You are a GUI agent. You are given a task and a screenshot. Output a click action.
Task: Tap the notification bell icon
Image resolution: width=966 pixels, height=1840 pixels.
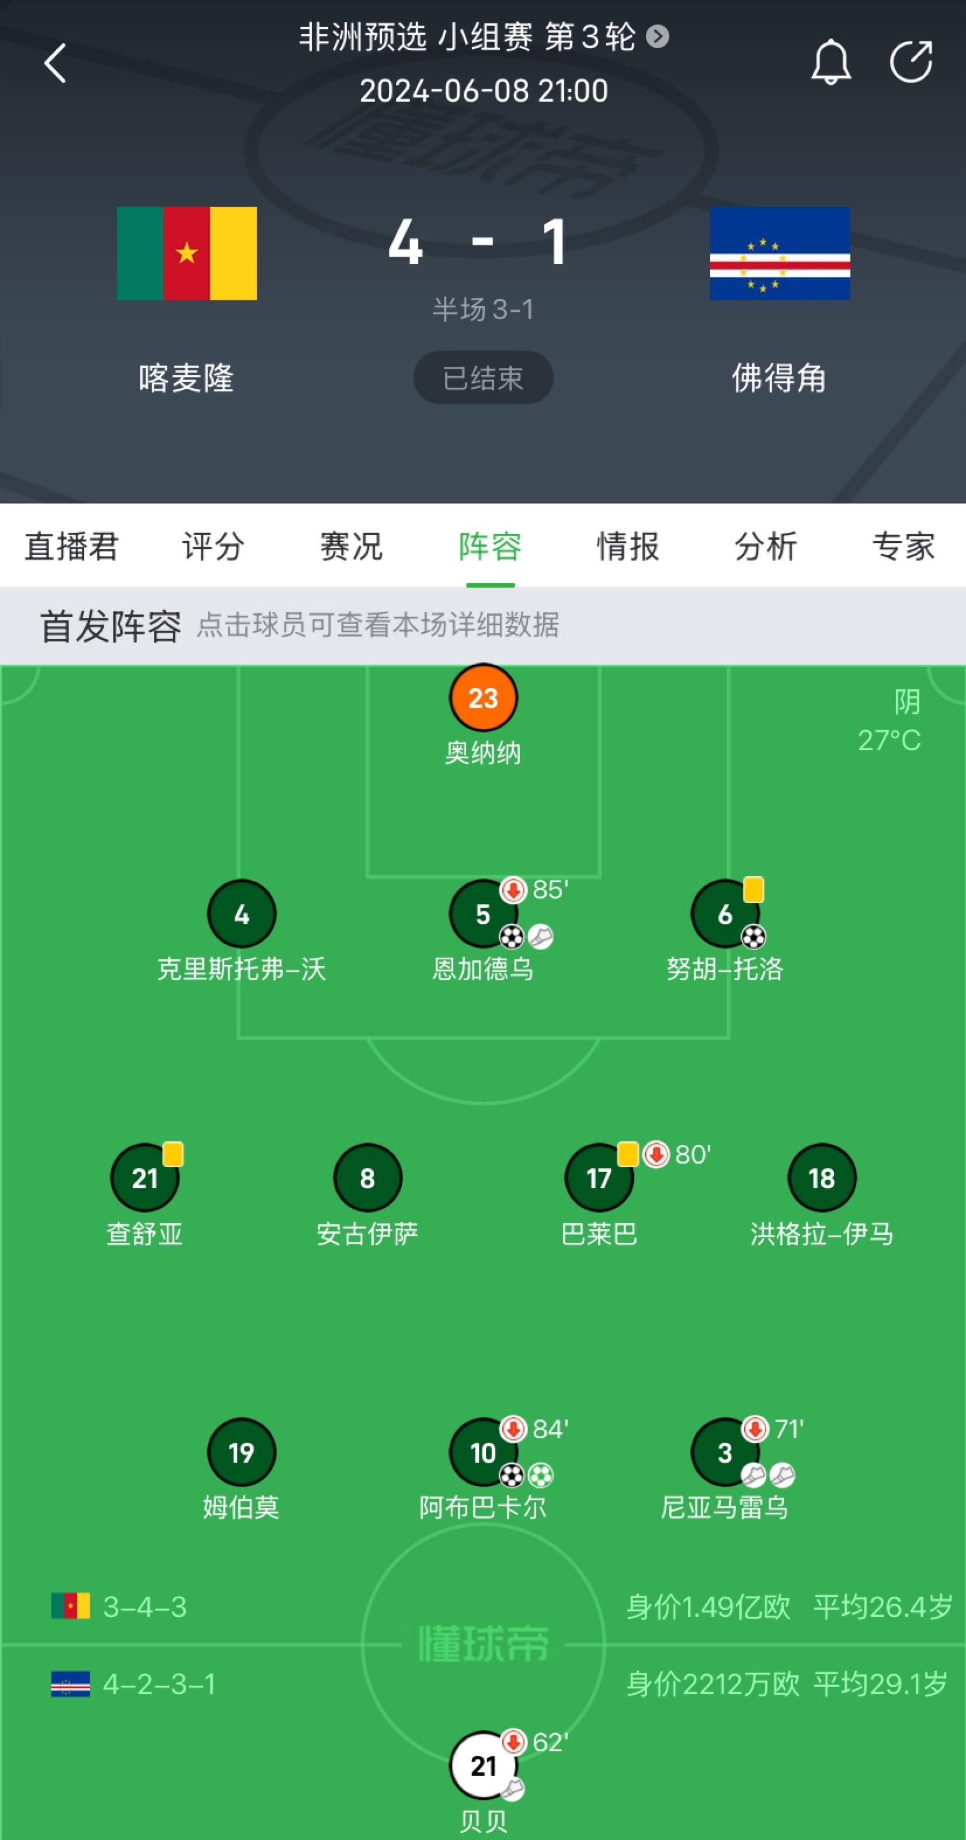(831, 63)
